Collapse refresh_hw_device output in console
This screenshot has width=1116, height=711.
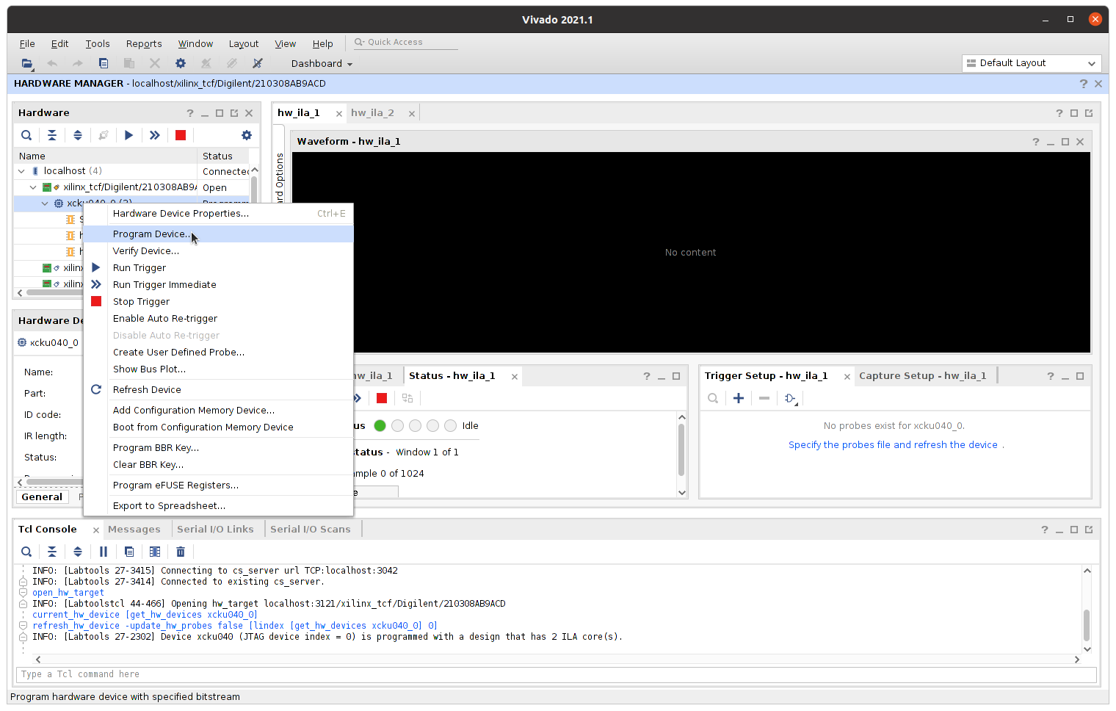[x=23, y=626]
